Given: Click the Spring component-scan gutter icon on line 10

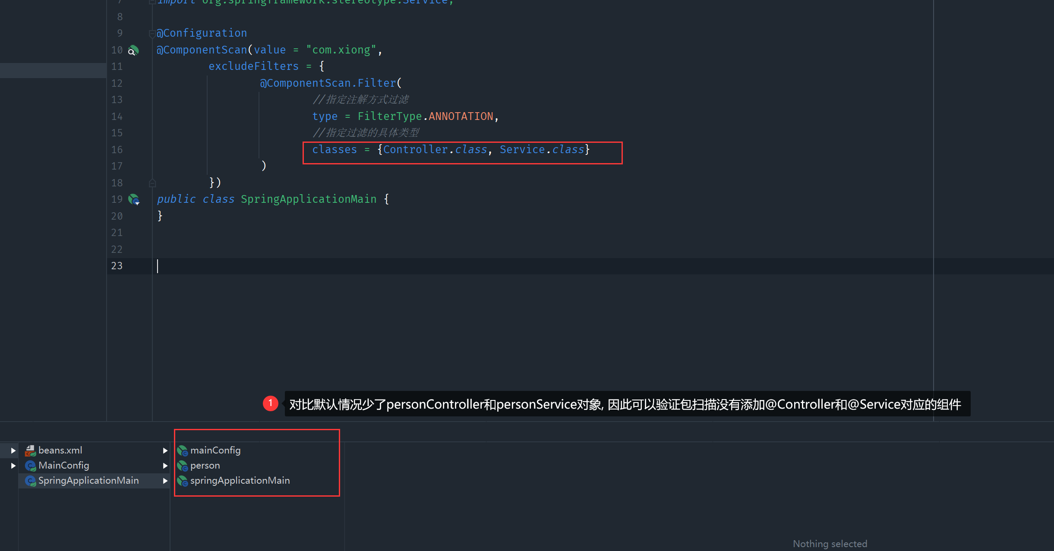Looking at the screenshot, I should [x=133, y=50].
